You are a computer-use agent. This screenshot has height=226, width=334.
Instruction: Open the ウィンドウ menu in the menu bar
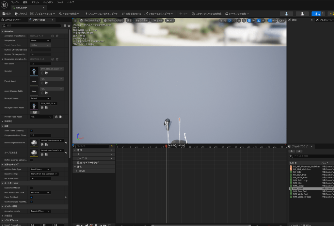[x=48, y=2]
